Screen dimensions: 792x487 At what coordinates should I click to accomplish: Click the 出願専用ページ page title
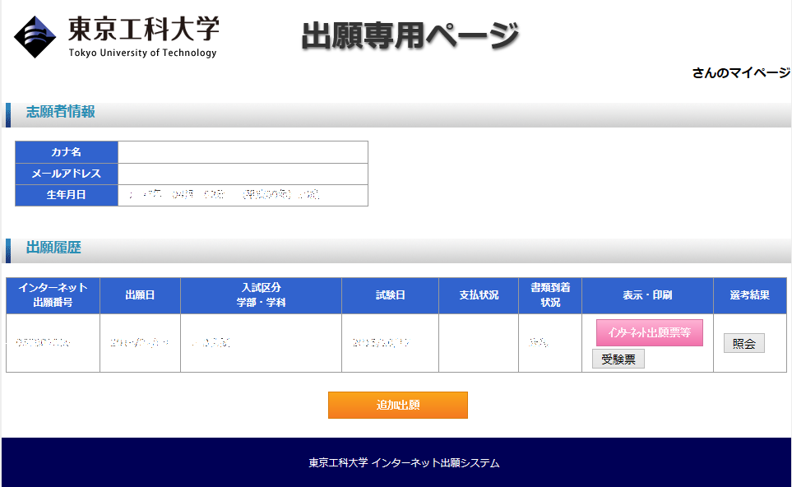pos(410,35)
